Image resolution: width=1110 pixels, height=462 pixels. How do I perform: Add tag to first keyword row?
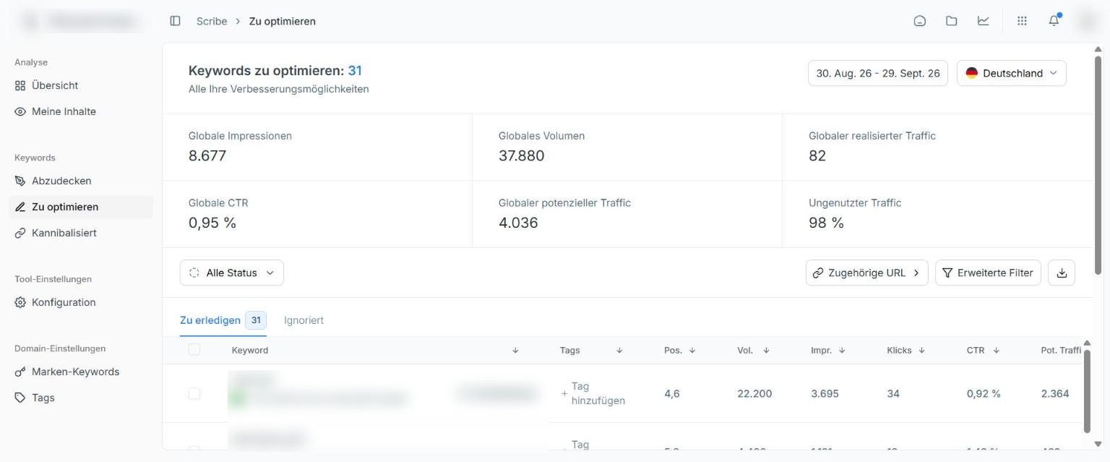pyautogui.click(x=594, y=393)
